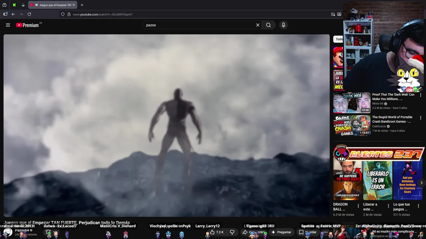Open options for DRAGON BALL video
The width and height of the screenshot is (426, 239).
(x=358, y=206)
